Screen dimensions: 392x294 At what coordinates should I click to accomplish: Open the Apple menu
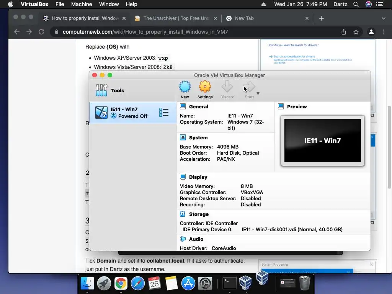10,4
